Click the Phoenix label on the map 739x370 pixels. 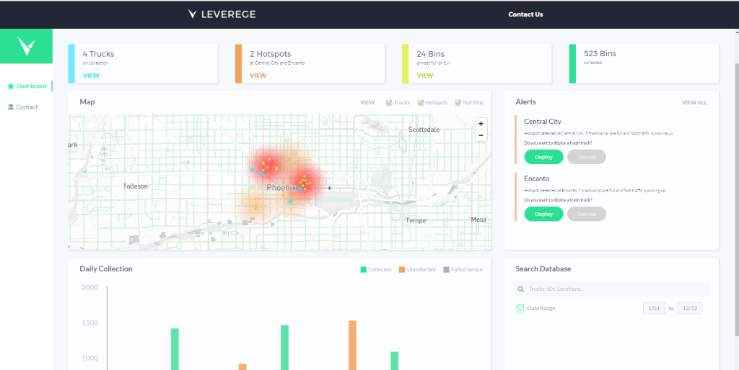click(281, 188)
